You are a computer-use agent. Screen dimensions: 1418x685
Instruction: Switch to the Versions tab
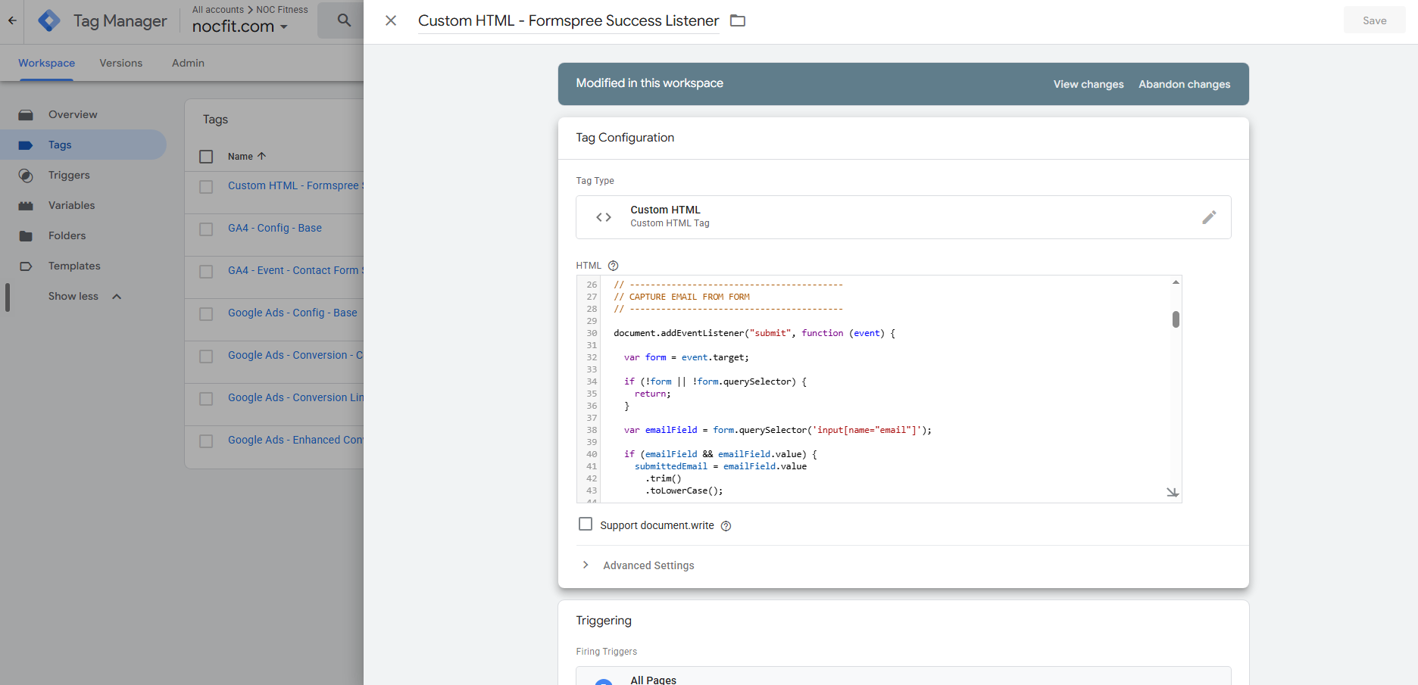point(120,63)
